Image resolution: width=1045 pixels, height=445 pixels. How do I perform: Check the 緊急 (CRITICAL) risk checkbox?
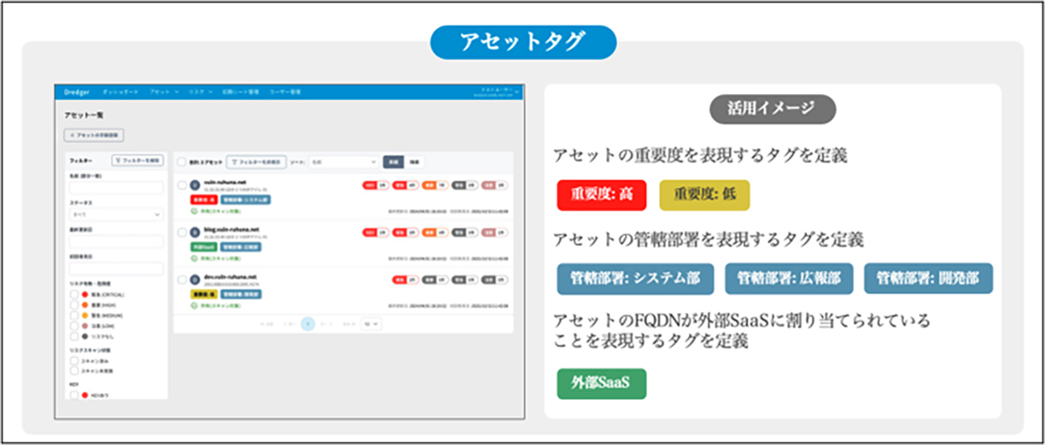(74, 294)
